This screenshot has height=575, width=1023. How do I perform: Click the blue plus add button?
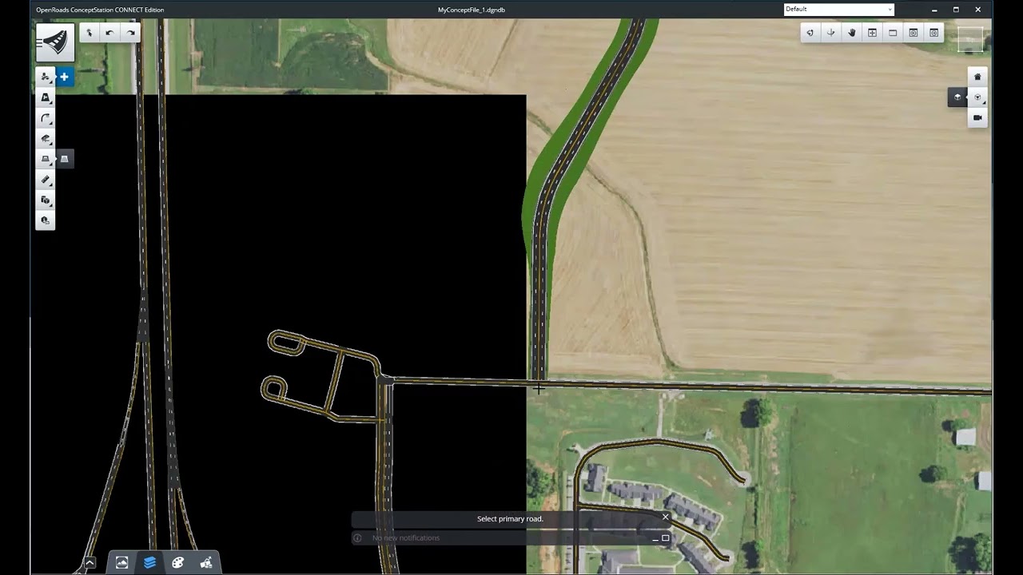pyautogui.click(x=64, y=77)
